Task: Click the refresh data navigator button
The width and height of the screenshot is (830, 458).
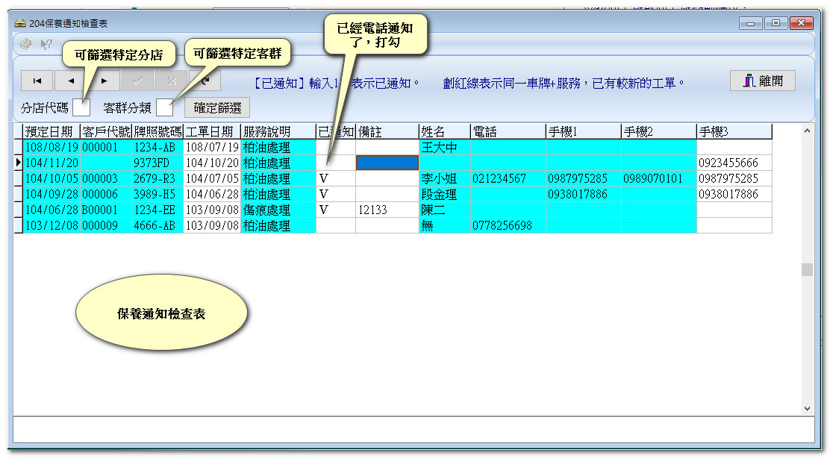Action: 205,81
